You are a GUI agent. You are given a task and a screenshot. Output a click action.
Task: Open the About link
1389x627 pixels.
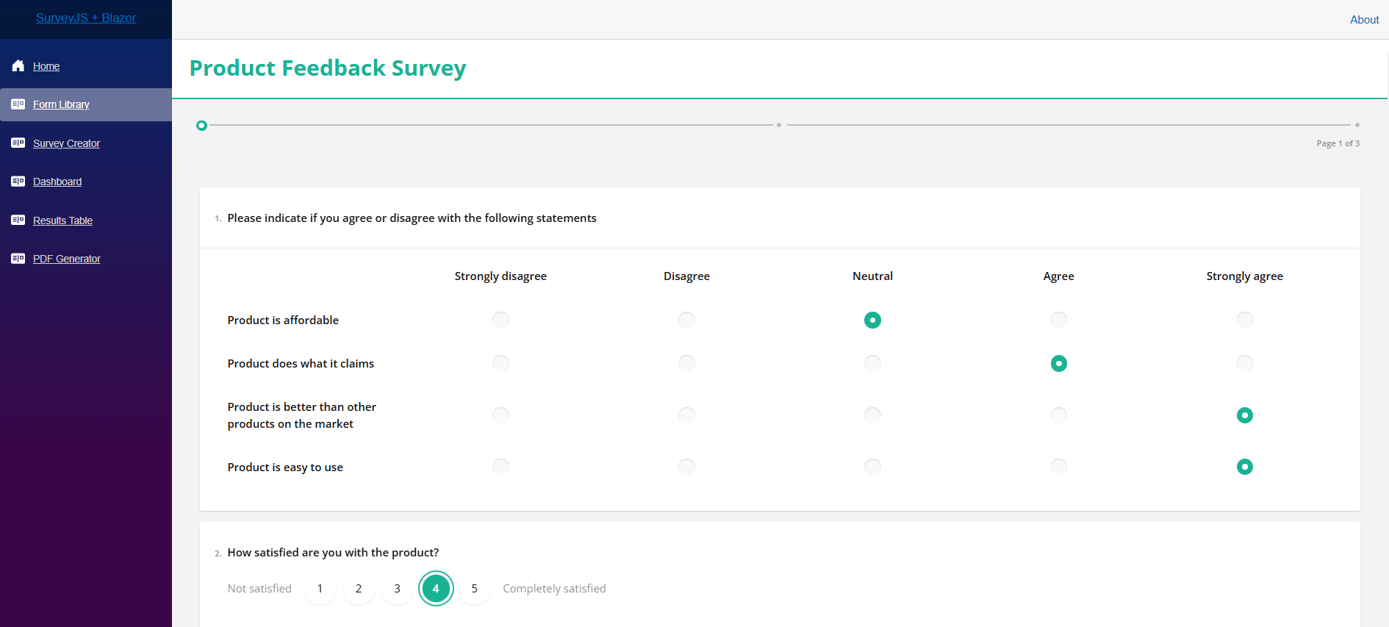(x=1364, y=20)
